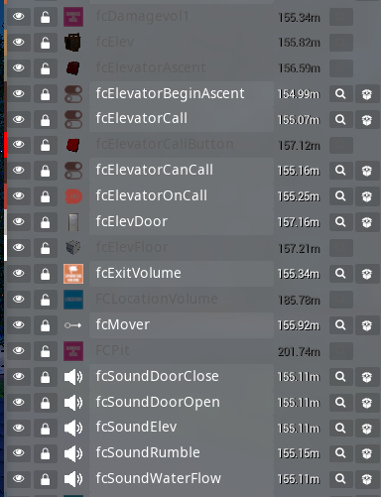Unlock the fcSoundElev entry
Image resolution: width=381 pixels, height=497 pixels.
pyautogui.click(x=46, y=428)
